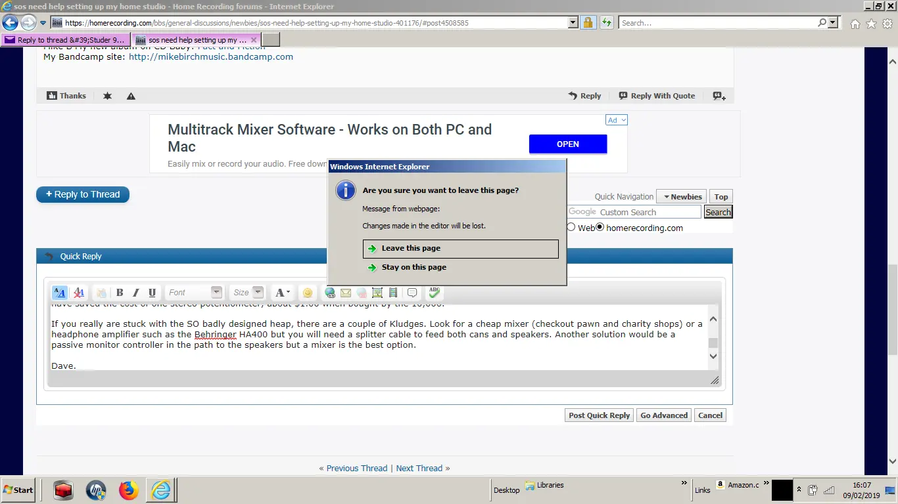Click the remove text formatting icon
Viewport: 898px width, 504px height.
coord(79,293)
